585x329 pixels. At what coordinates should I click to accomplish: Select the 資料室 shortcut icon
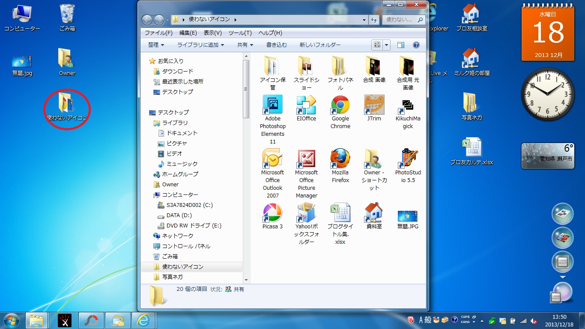tap(374, 216)
